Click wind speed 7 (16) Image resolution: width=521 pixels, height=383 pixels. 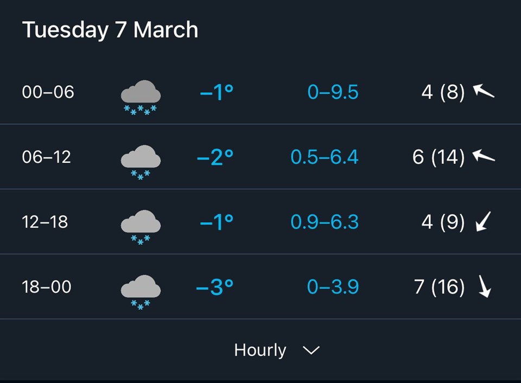(439, 287)
